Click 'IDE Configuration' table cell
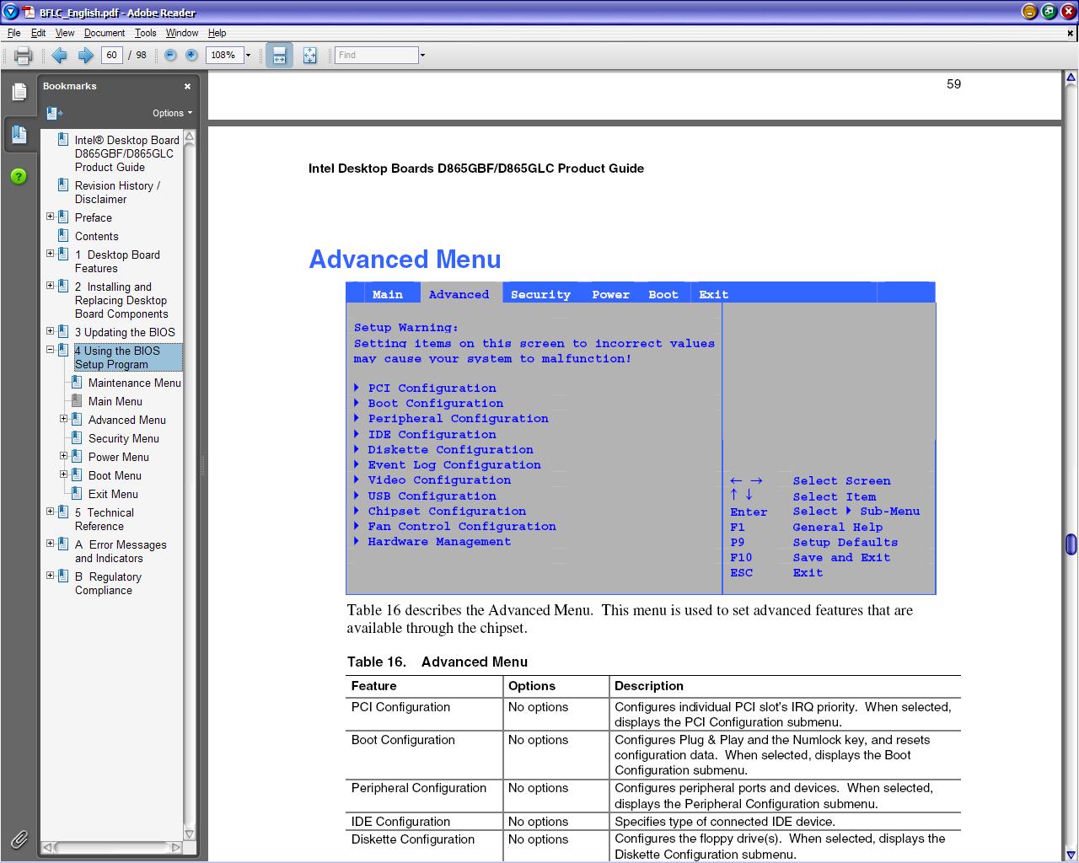1079x863 pixels. click(x=400, y=822)
